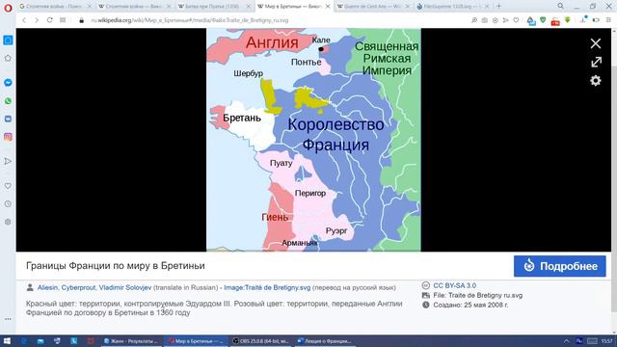This screenshot has height=347, width=617.
Task: Open WhatsApp from the Opera sidebar
Action: click(8, 101)
